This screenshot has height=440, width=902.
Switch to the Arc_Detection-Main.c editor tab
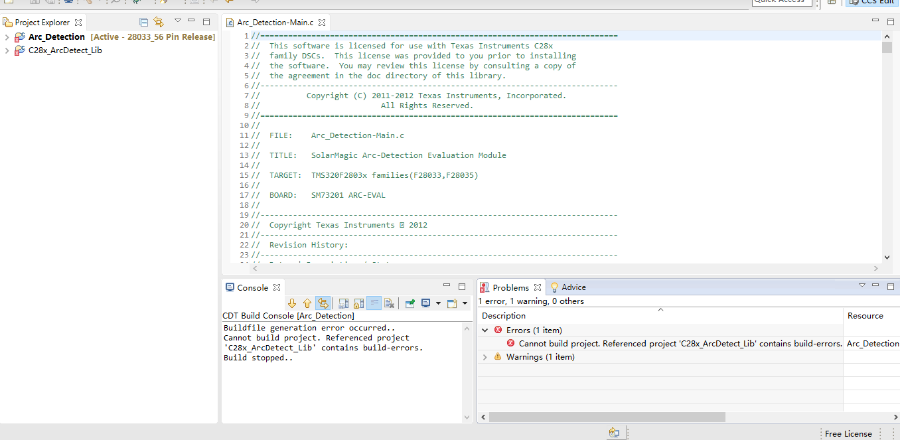(x=275, y=23)
